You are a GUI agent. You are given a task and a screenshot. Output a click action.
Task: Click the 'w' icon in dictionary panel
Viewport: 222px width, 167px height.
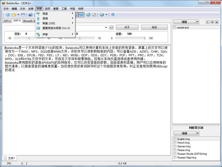[x=212, y=22]
